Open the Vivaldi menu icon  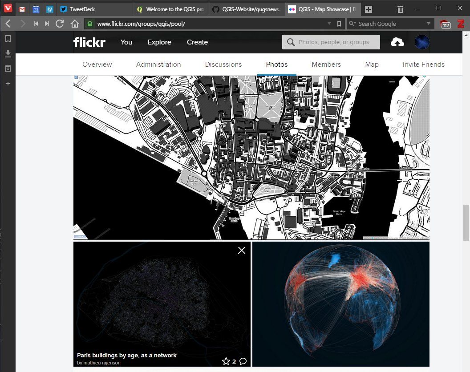(8, 8)
